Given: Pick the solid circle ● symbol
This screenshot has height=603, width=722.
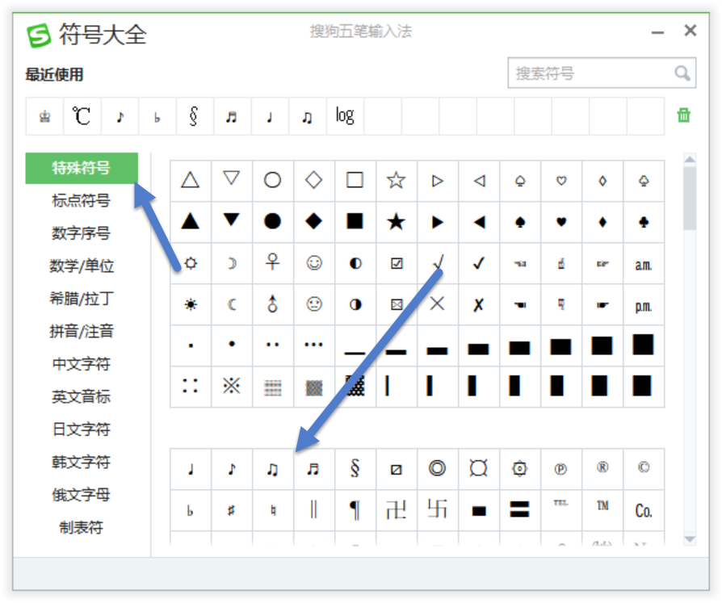Looking at the screenshot, I should click(273, 222).
